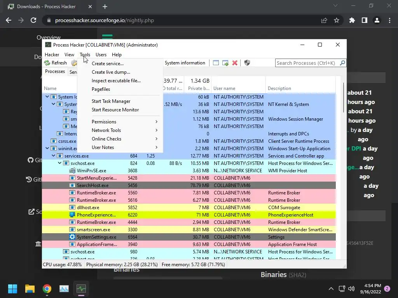Screen dimensions: 398x298
Task: Click the Refresh toolbar icon
Action: coord(47,63)
